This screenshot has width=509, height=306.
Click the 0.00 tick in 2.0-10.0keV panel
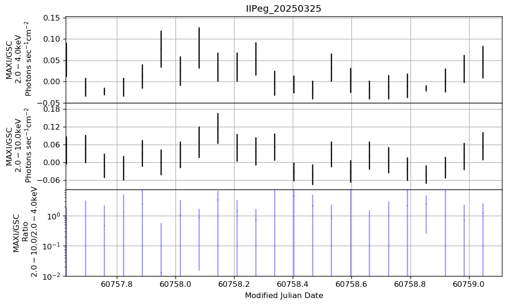pos(51,162)
